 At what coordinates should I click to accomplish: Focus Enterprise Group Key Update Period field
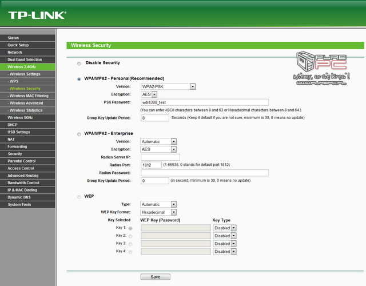[155, 181]
